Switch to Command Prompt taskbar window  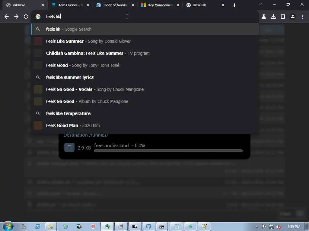[162, 227]
